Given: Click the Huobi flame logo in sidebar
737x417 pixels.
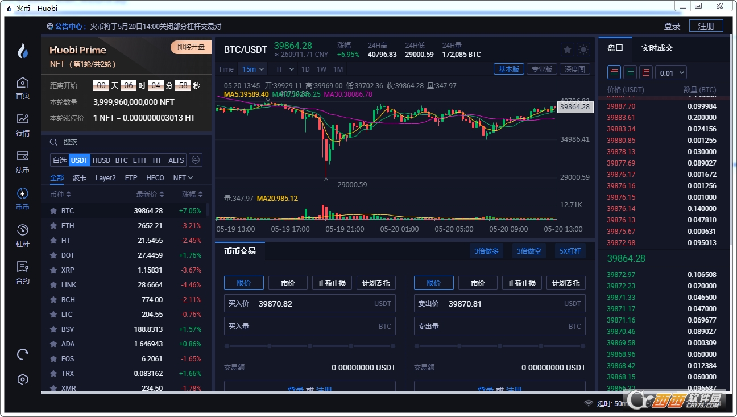Looking at the screenshot, I should click(x=22, y=51).
